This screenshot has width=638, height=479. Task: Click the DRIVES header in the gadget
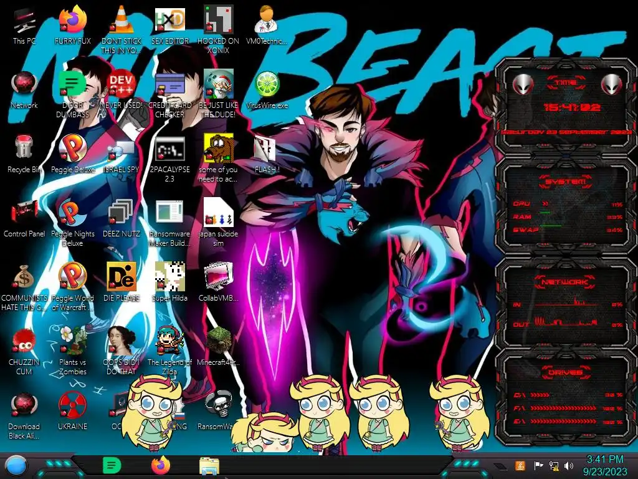point(566,372)
